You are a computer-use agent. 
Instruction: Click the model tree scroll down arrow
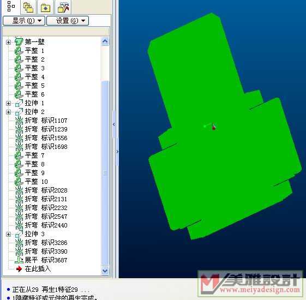pos(105,271)
